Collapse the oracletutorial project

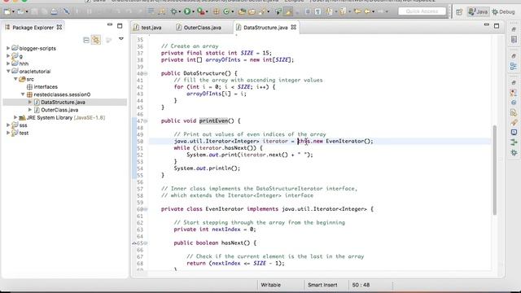pyautogui.click(x=8, y=71)
